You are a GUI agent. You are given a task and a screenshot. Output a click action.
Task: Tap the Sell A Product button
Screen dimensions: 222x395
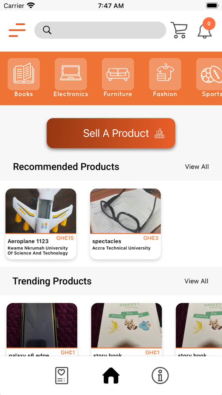pos(111,133)
